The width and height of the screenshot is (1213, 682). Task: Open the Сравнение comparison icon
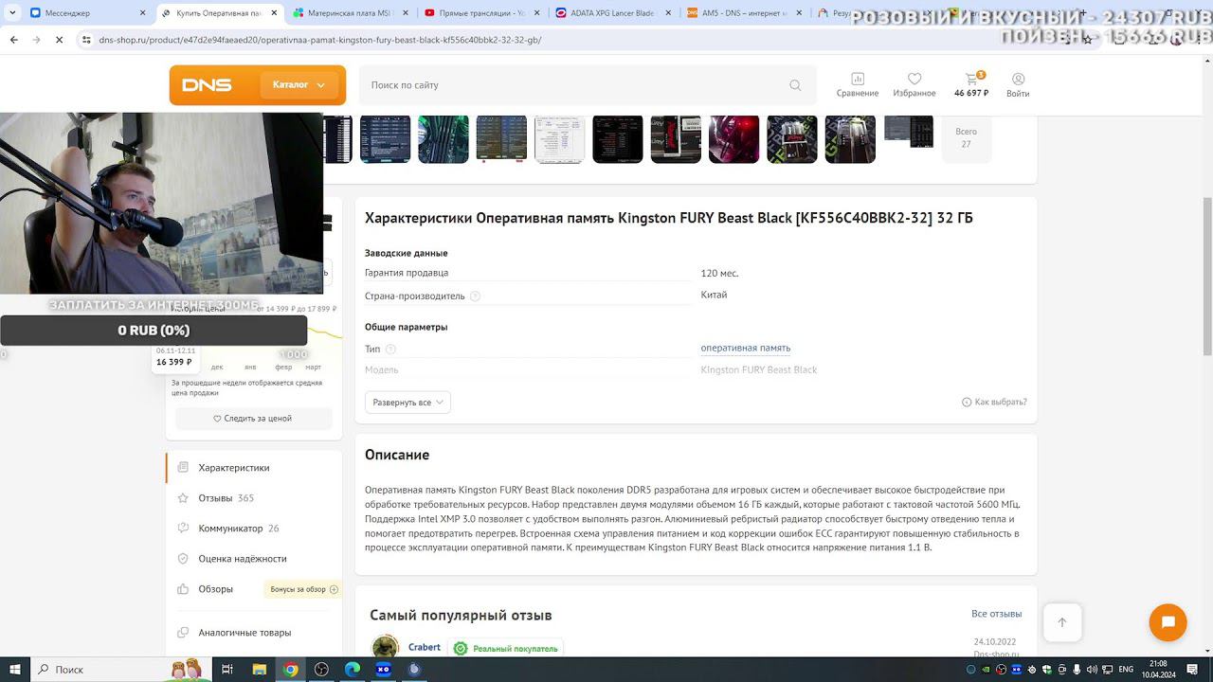(858, 84)
